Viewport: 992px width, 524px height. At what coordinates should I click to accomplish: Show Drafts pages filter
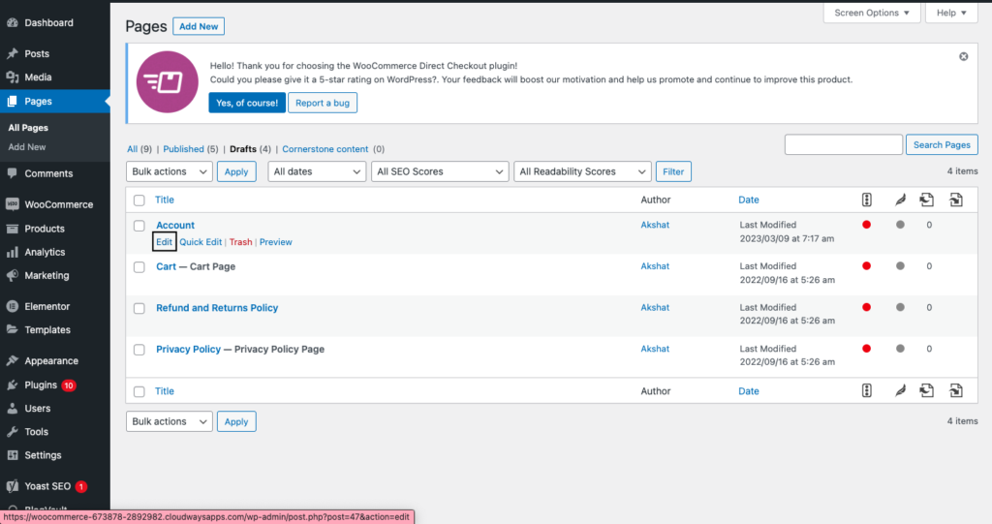point(243,149)
